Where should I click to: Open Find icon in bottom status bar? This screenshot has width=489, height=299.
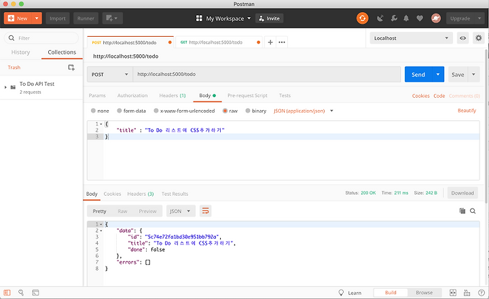pyautogui.click(x=21, y=292)
